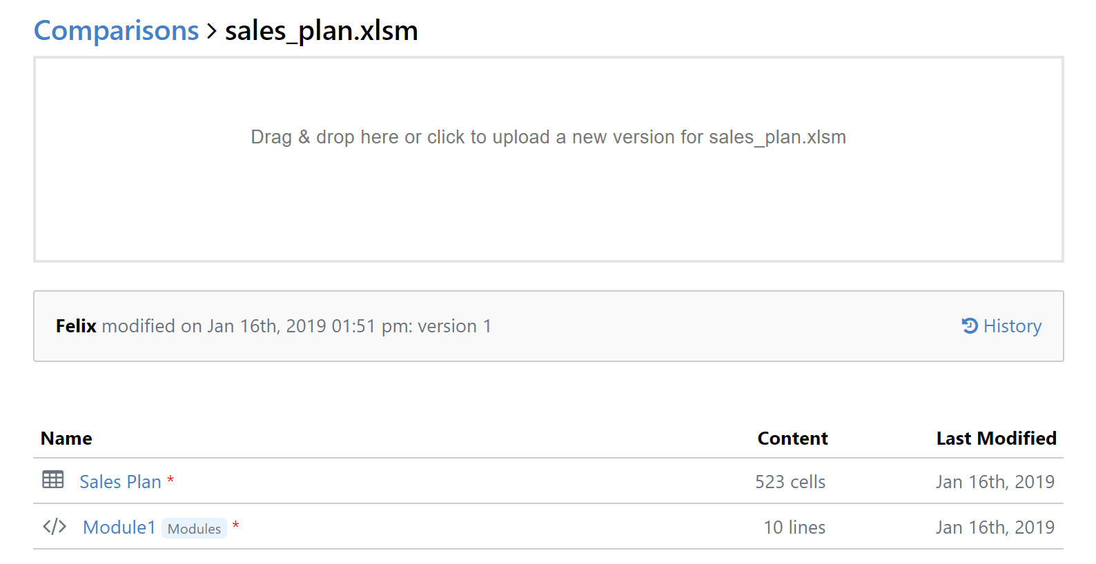Click the author name Felix
The height and width of the screenshot is (564, 1096).
coord(76,326)
